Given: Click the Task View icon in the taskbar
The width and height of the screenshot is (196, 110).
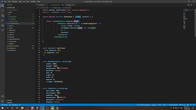Looking at the screenshot, I should [17, 108].
